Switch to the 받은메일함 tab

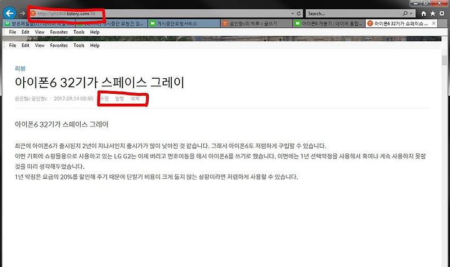[x=39, y=24]
